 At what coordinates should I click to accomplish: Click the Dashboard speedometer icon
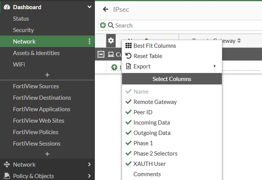point(7,7)
